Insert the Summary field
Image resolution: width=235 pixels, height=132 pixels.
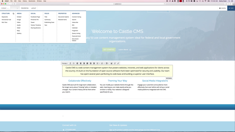[x=47, y=20]
